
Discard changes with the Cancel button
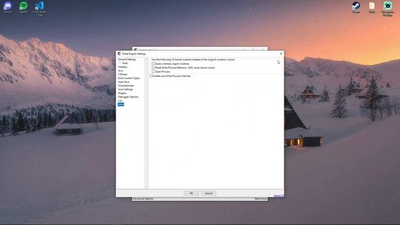[x=208, y=193]
